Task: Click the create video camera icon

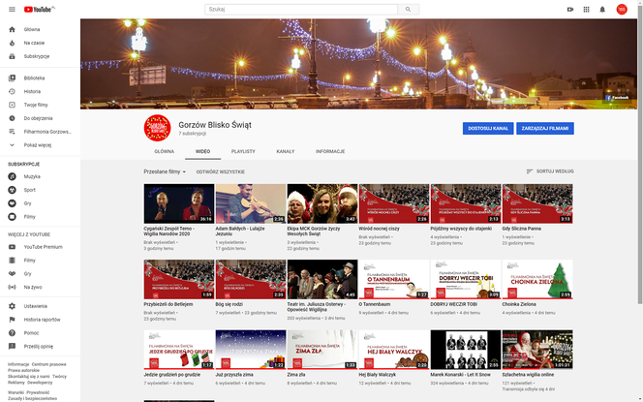Action: click(570, 9)
